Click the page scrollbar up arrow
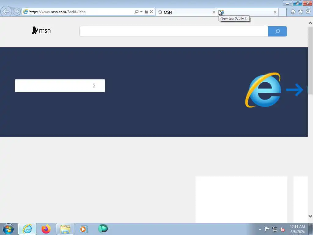The image size is (313, 235). [x=310, y=23]
